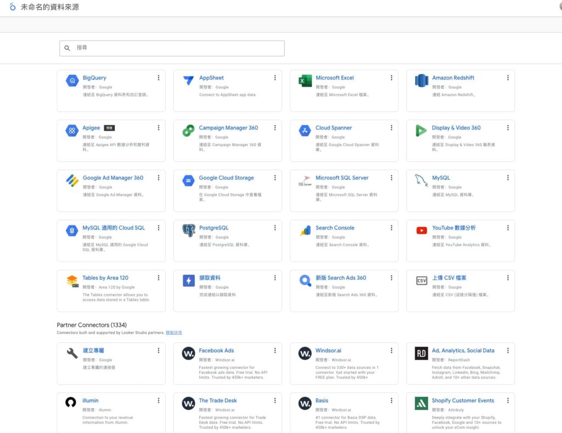Click the Looker Studio logo
Screen dimensions: 562x433
click(x=13, y=7)
